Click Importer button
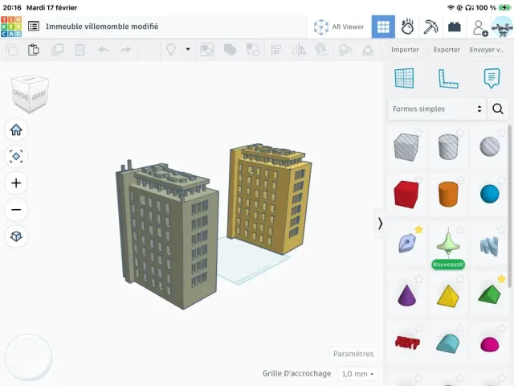The image size is (514, 386). click(405, 50)
